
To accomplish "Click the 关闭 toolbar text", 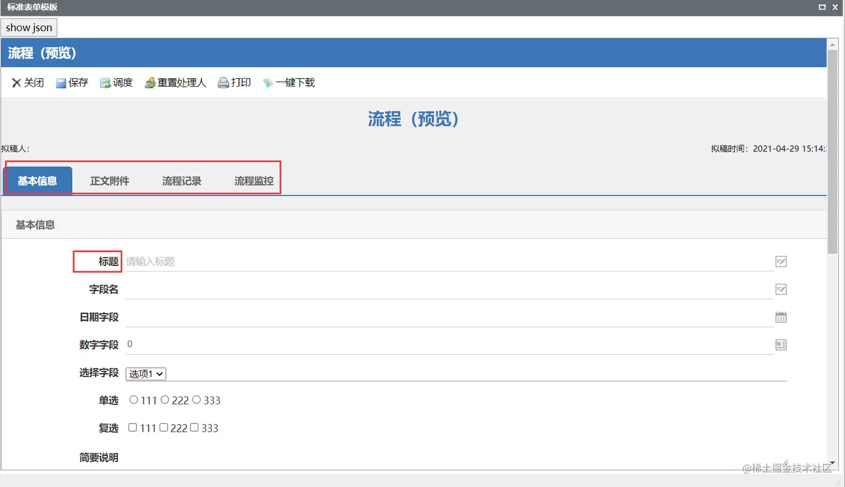I will [34, 83].
